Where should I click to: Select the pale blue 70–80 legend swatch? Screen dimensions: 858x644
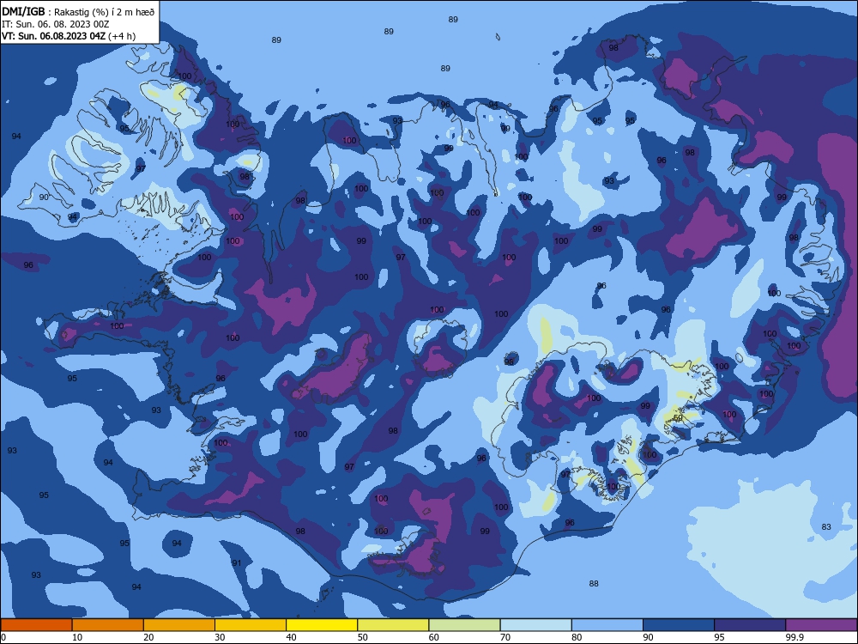tap(535, 625)
